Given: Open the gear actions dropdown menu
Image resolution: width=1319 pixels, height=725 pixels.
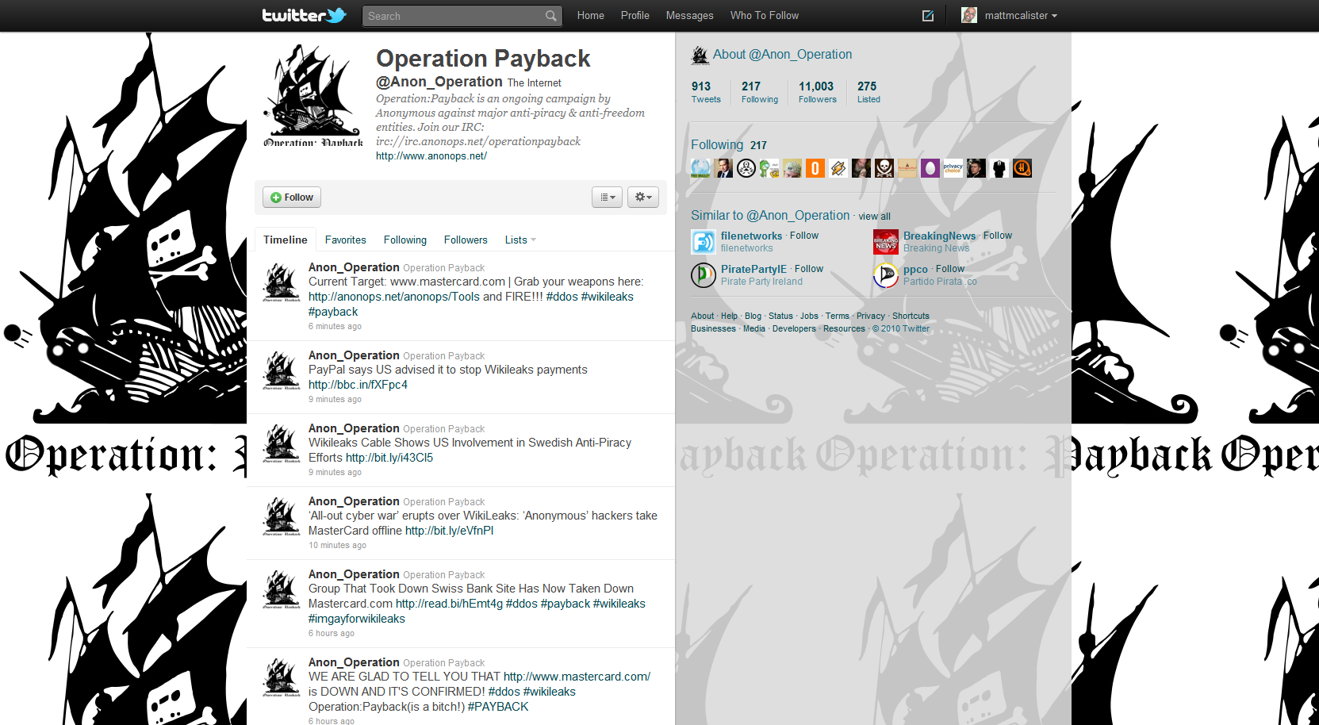Looking at the screenshot, I should (643, 197).
